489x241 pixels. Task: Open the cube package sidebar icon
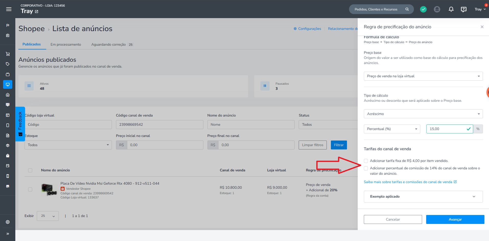click(x=8, y=145)
